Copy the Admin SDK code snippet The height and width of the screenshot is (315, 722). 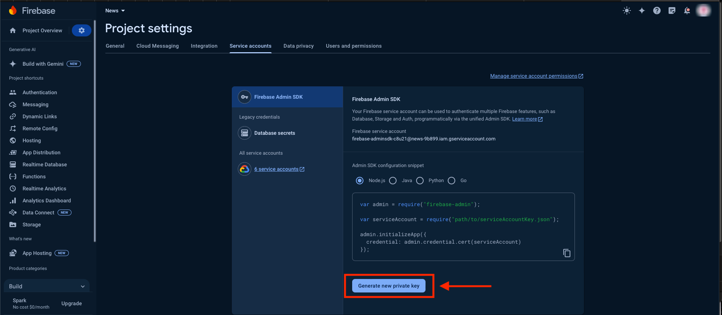pyautogui.click(x=567, y=253)
